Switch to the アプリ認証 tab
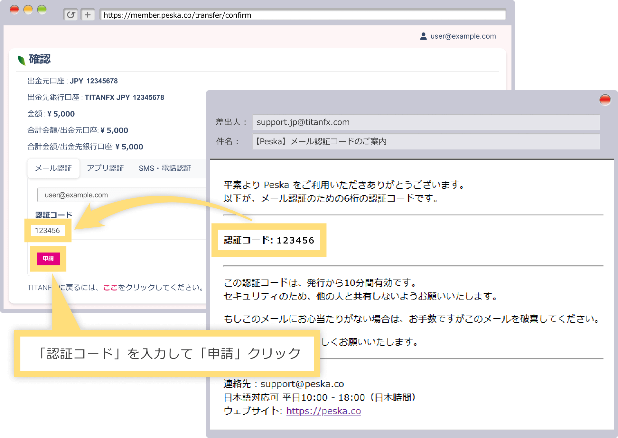Viewport: 618px width, 438px height. pyautogui.click(x=105, y=168)
